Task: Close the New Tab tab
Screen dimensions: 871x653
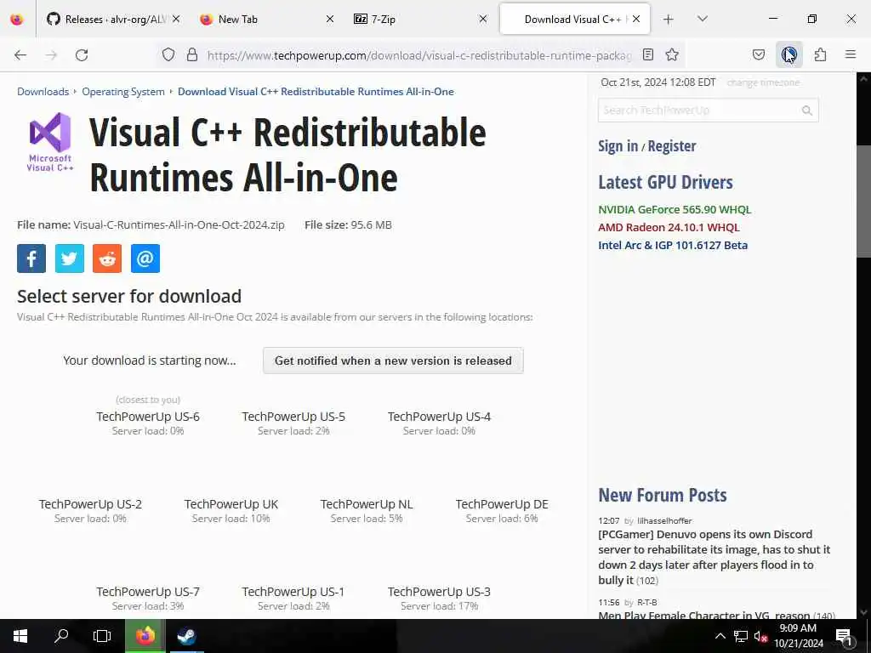Action: (x=330, y=20)
